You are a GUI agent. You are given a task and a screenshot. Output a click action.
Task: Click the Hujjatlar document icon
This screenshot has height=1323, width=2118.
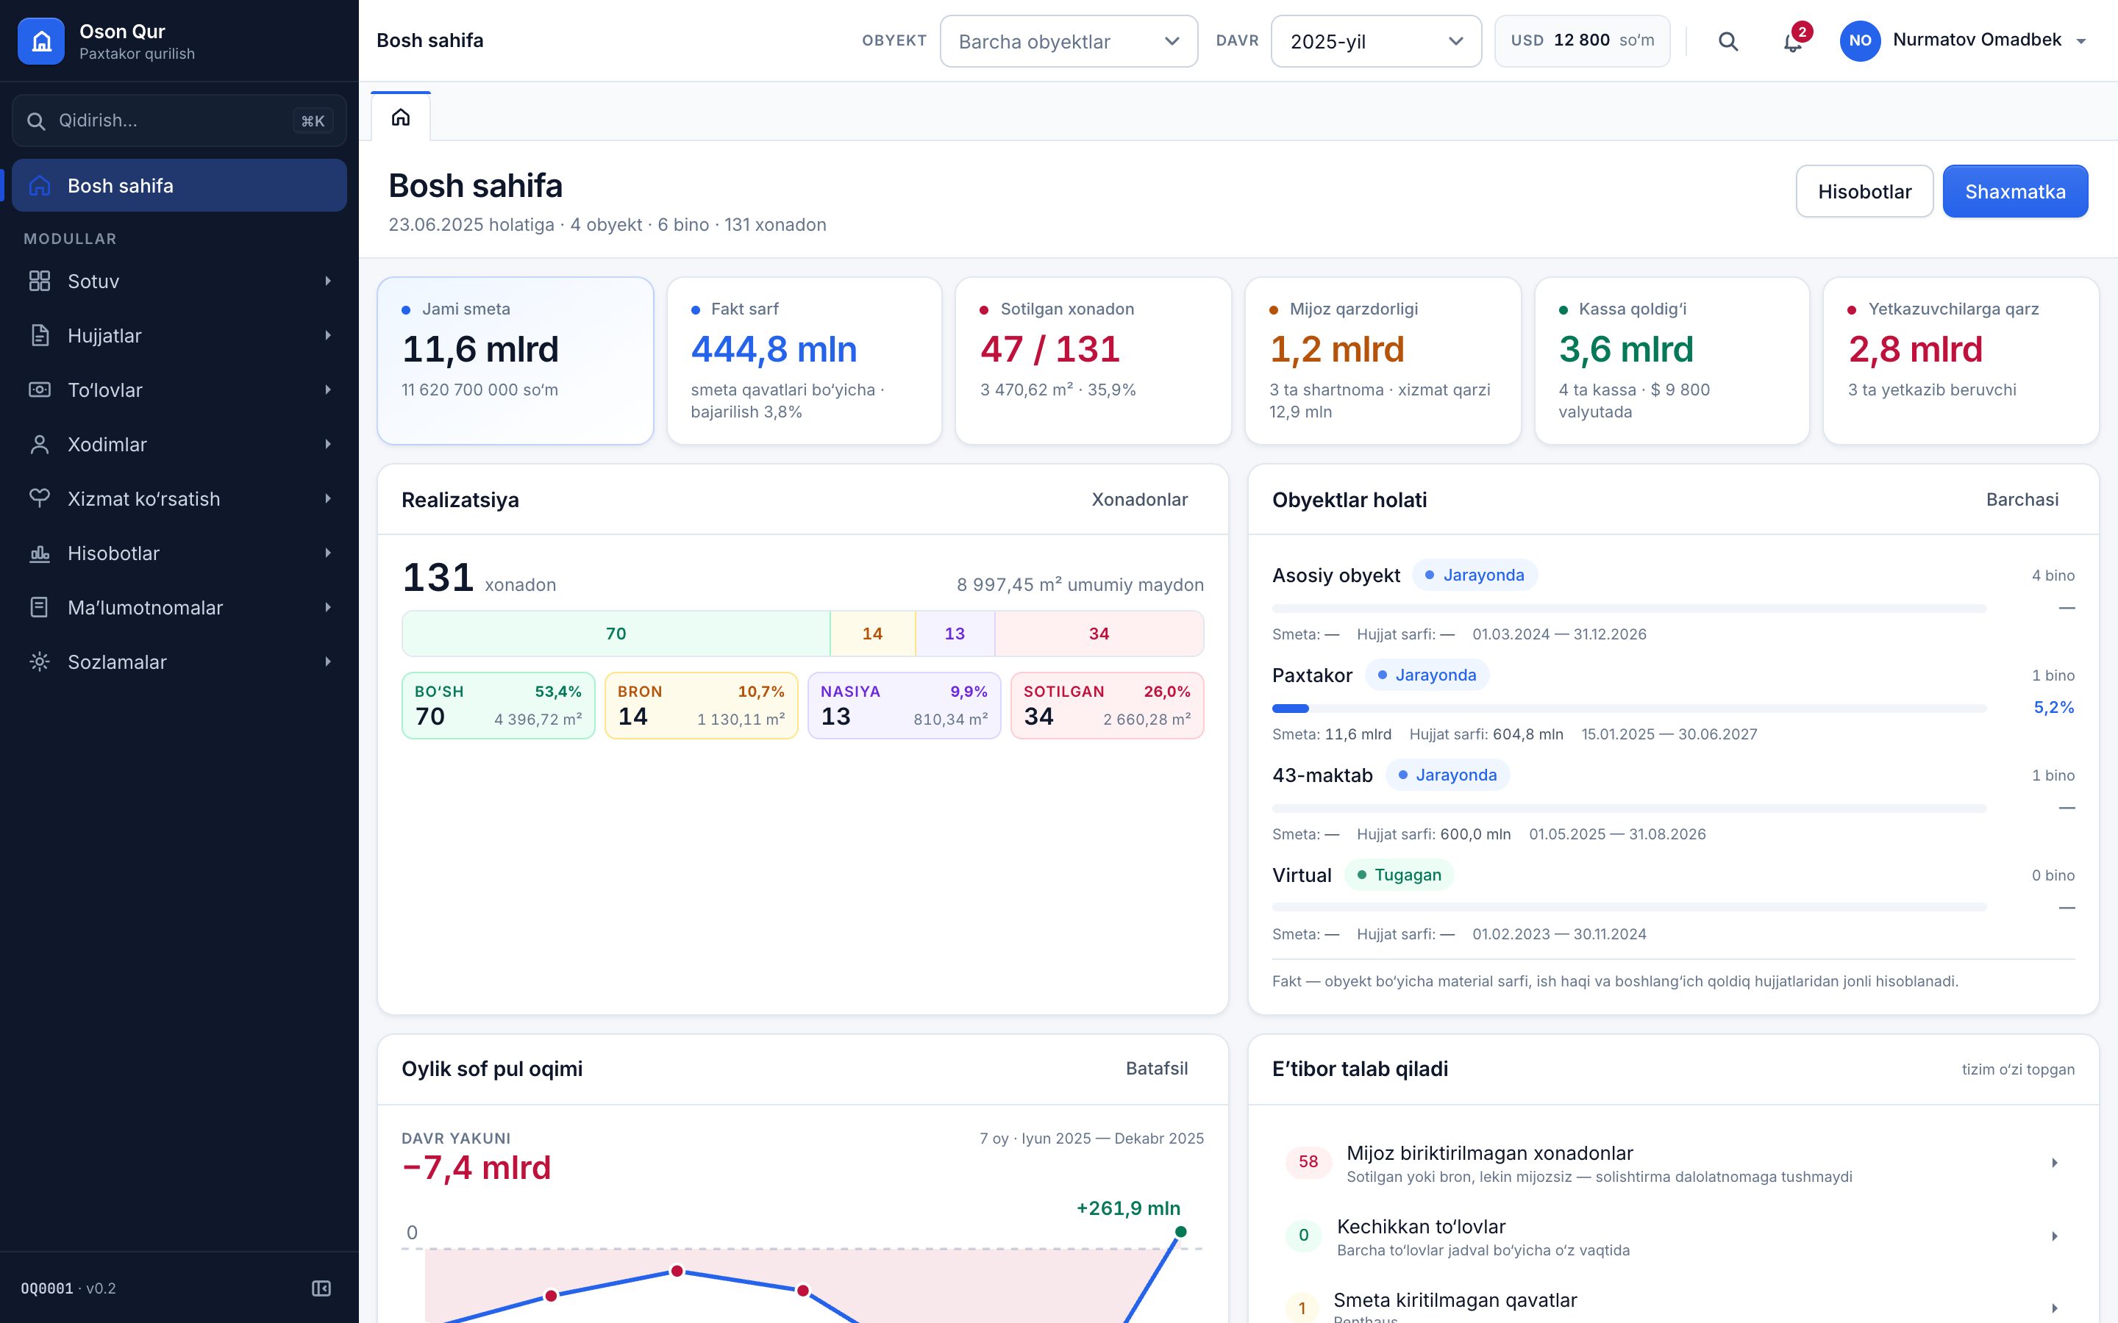tap(40, 335)
